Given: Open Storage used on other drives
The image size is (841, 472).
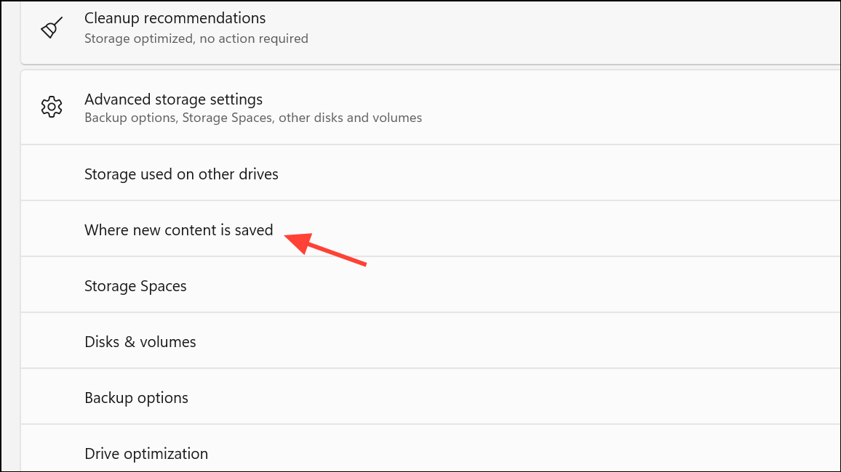Looking at the screenshot, I should 431,173.
